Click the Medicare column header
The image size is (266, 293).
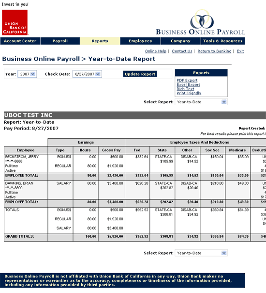click(237, 150)
